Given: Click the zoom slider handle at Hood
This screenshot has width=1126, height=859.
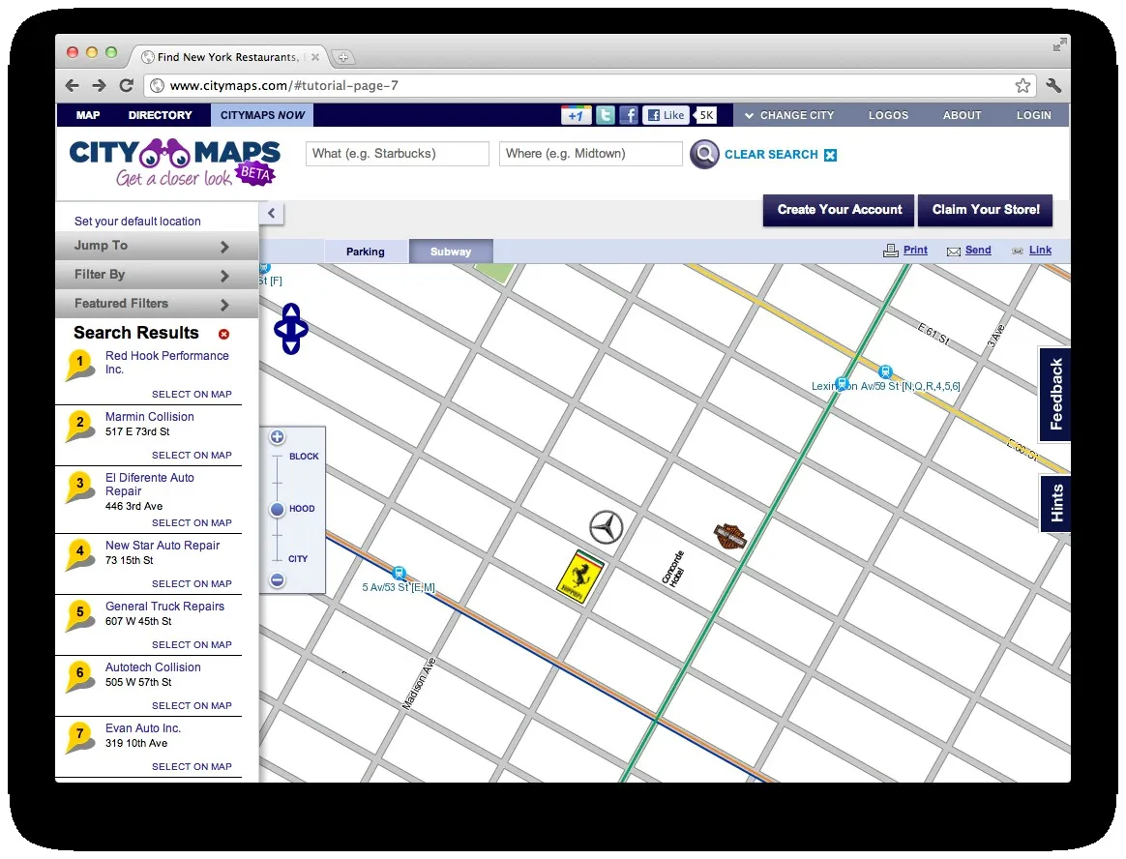Looking at the screenshot, I should 278,510.
